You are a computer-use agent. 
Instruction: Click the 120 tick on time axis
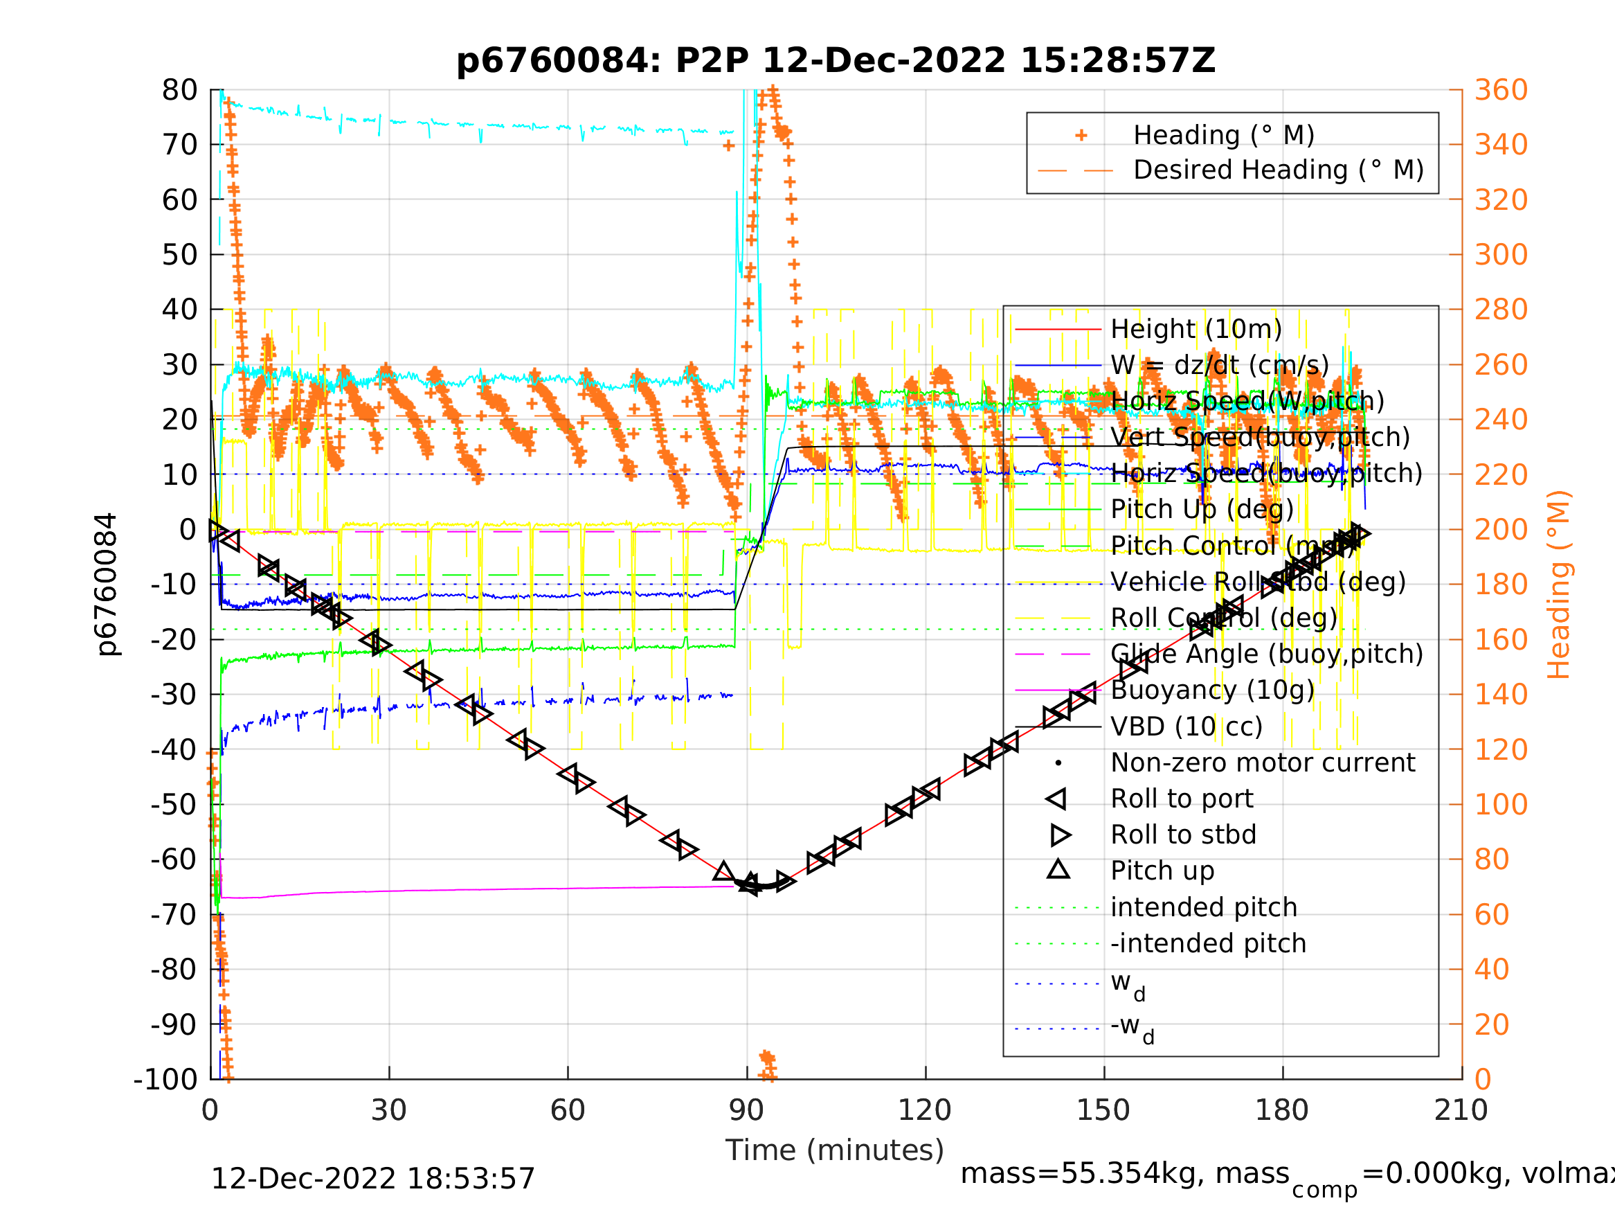point(924,1110)
